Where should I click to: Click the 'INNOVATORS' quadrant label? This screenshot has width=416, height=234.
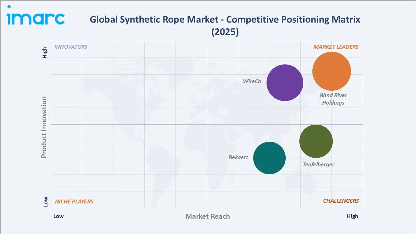(x=71, y=47)
